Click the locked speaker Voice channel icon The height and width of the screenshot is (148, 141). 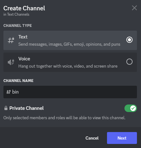11,62
